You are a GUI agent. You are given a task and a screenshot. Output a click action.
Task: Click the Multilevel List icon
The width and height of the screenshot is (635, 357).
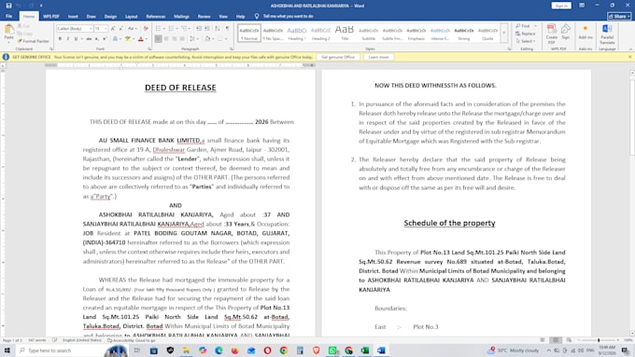[184, 28]
